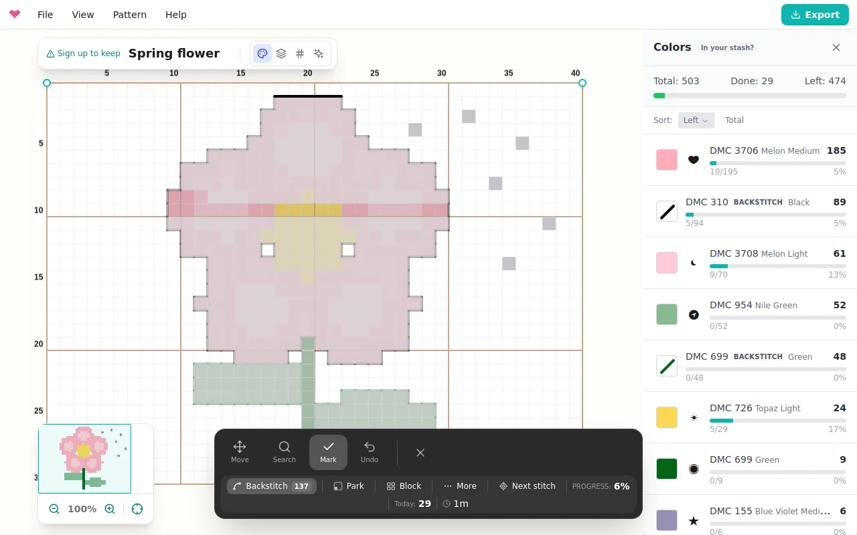857x535 pixels.
Task: Select the DMC 310 Black backstitch swatch
Action: pos(667,211)
